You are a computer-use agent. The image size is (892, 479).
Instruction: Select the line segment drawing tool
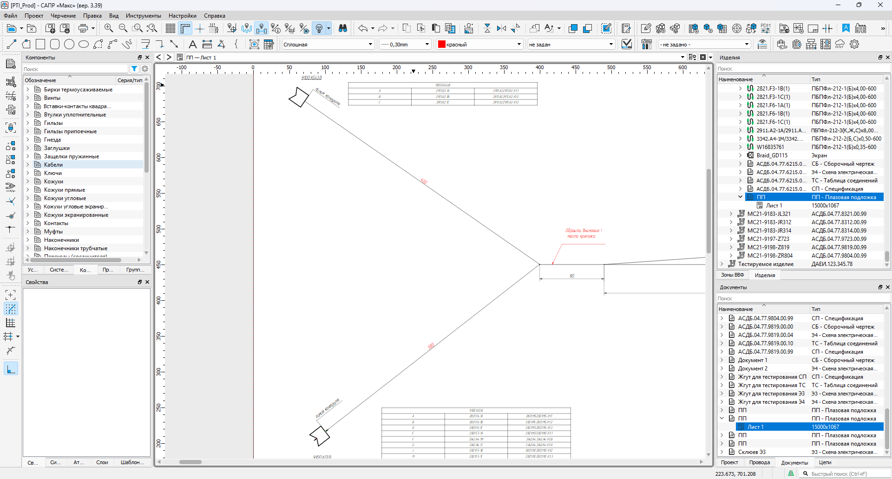click(x=12, y=45)
